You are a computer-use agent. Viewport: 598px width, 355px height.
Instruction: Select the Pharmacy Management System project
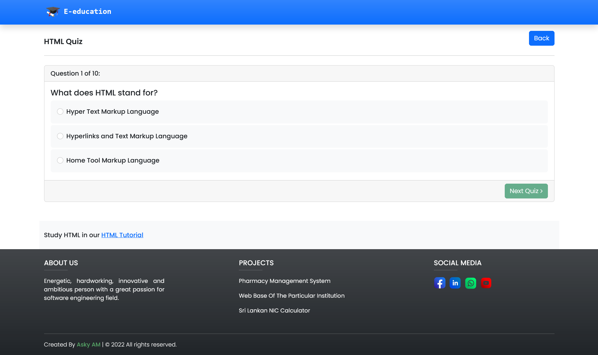click(x=285, y=281)
